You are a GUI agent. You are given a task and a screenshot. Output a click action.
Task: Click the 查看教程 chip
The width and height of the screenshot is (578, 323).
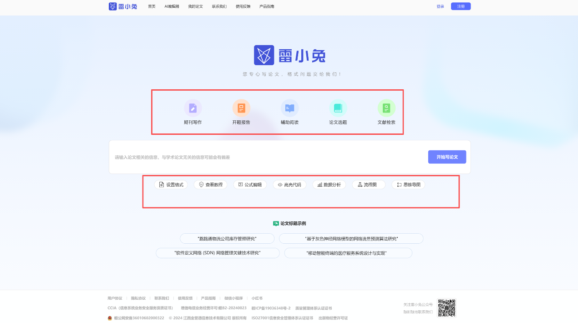click(x=211, y=185)
